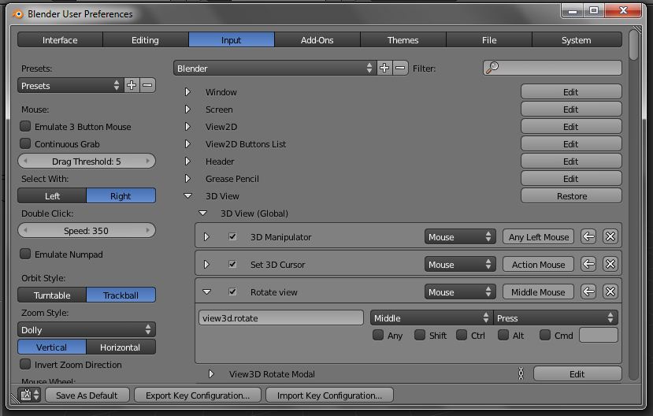
Task: Uncheck the Set 3D Cursor keymap entry
Action: [x=232, y=264]
